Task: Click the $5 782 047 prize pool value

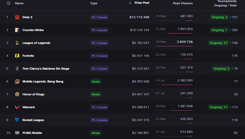Action: (x=141, y=43)
